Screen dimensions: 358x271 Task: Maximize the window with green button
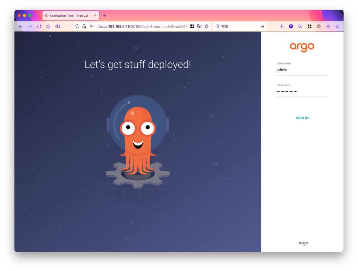[x=30, y=16]
